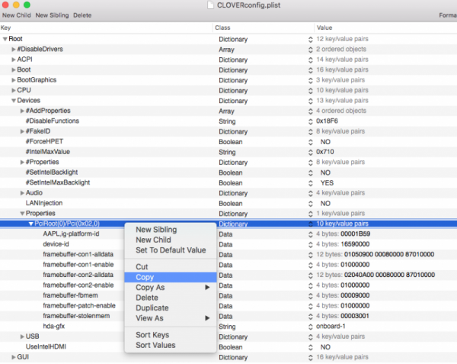Screen dimensions: 457x364
Task: Open class stepper for #DisableFunctions row
Action: pos(311,121)
